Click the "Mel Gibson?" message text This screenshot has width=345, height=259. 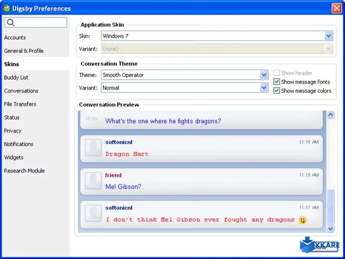click(123, 186)
